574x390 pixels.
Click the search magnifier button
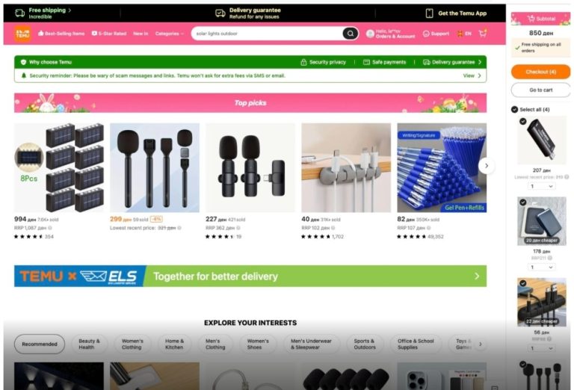(351, 34)
